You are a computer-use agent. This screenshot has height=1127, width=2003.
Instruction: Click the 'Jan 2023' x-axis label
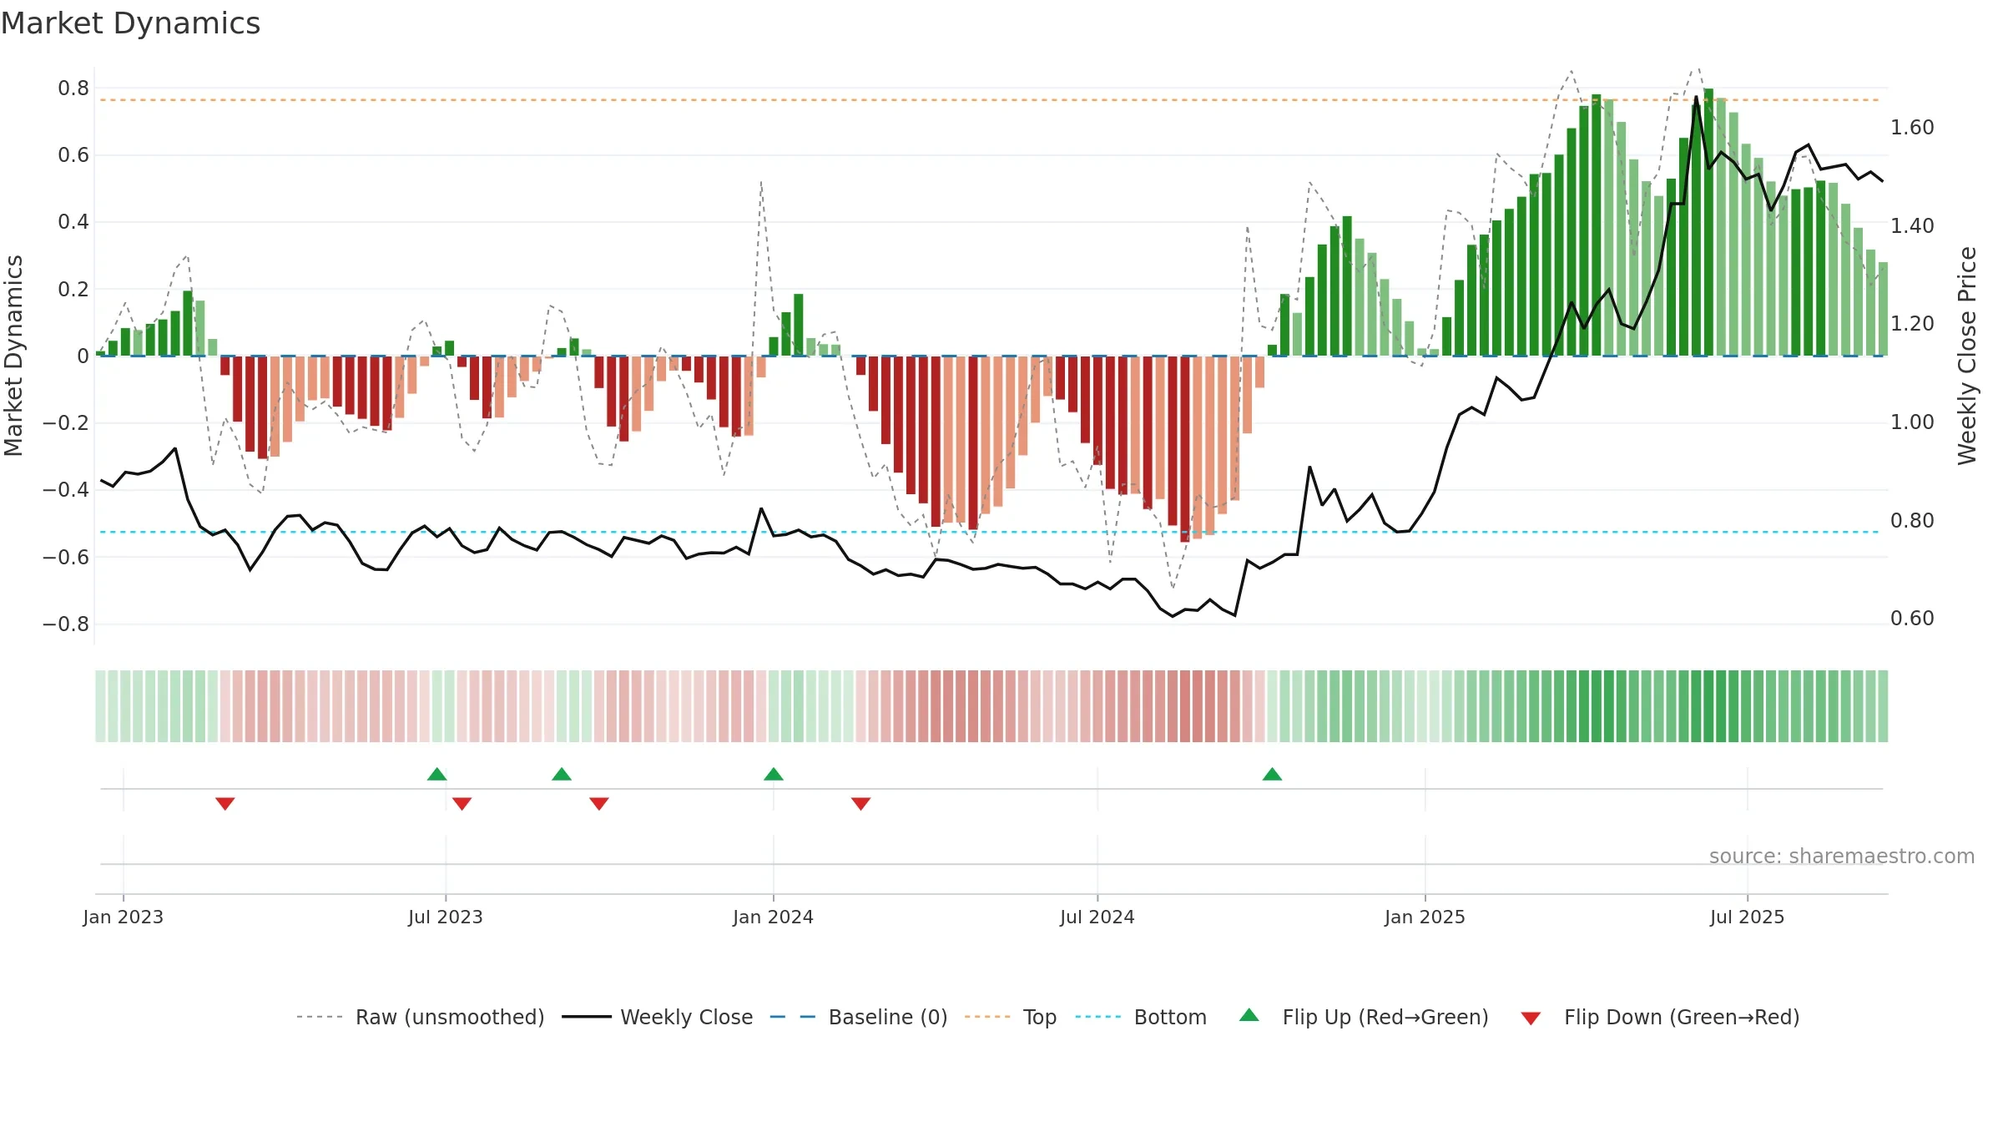(x=124, y=917)
